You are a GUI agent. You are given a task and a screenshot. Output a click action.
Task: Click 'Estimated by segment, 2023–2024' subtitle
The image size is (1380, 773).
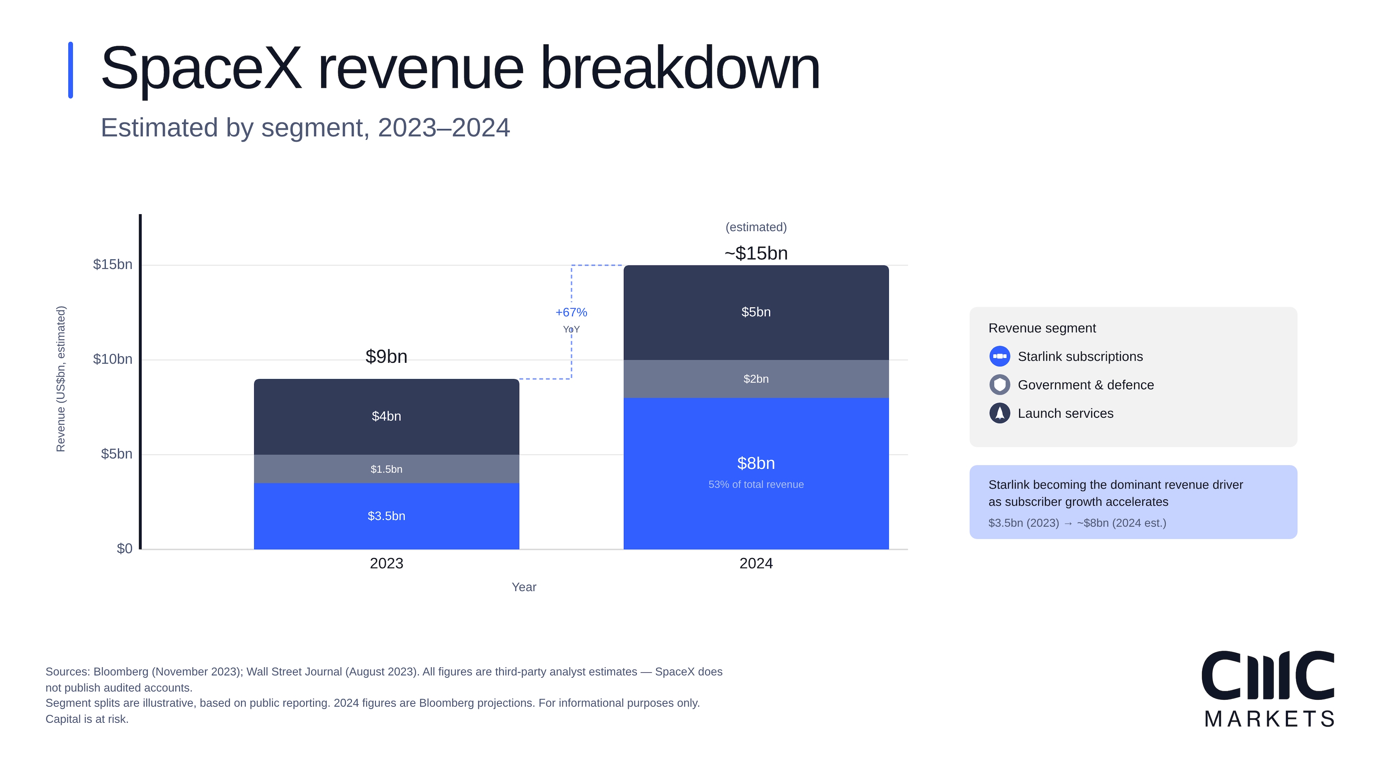pos(305,128)
